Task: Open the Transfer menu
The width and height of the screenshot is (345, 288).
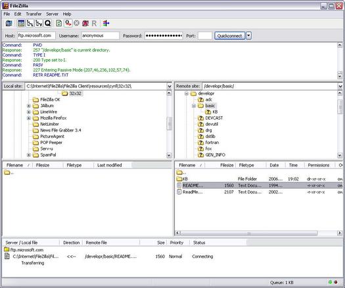Action: coord(34,14)
